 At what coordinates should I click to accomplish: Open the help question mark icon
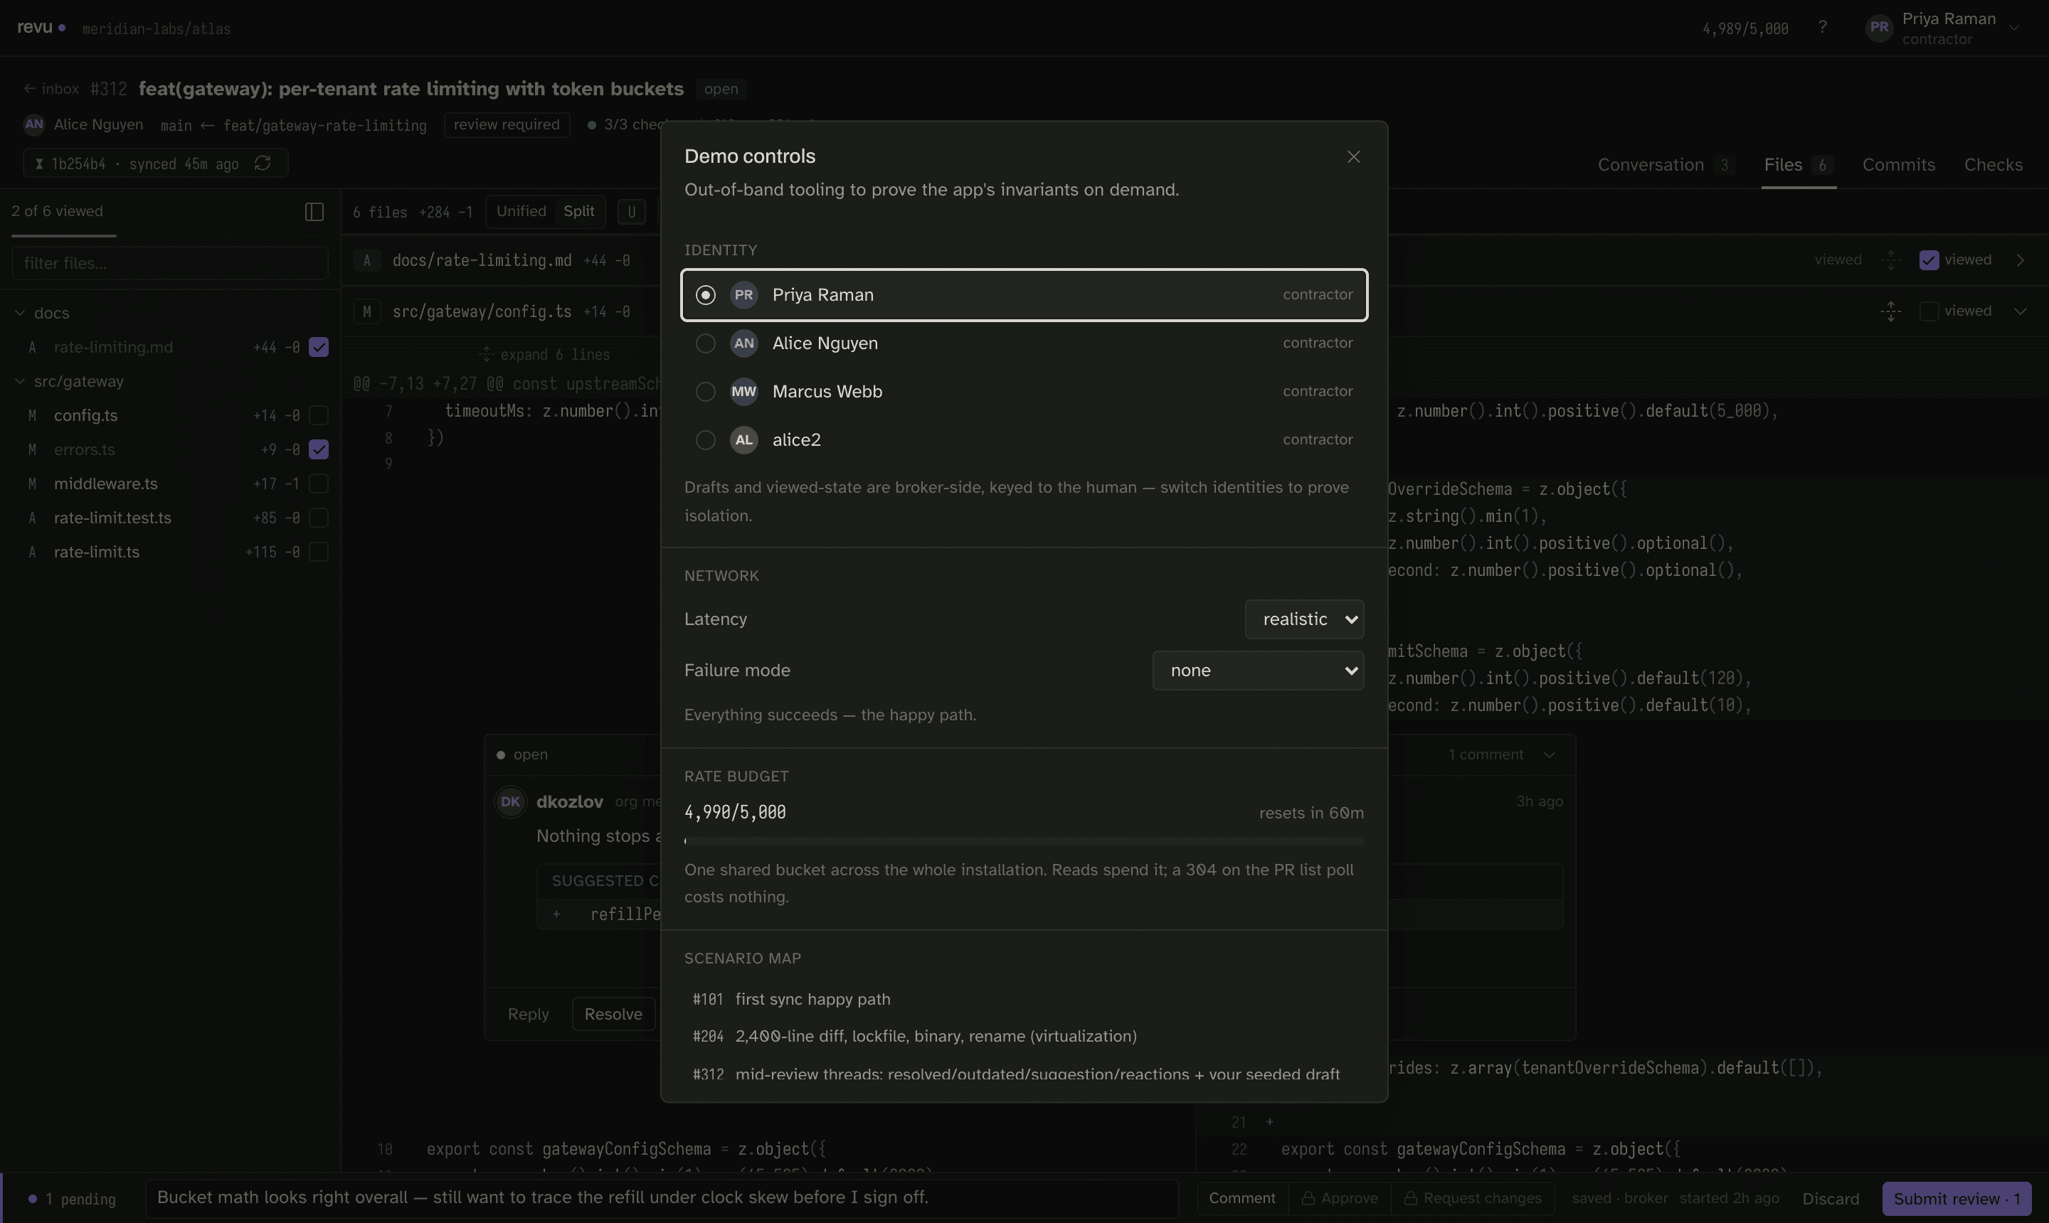point(1822,27)
